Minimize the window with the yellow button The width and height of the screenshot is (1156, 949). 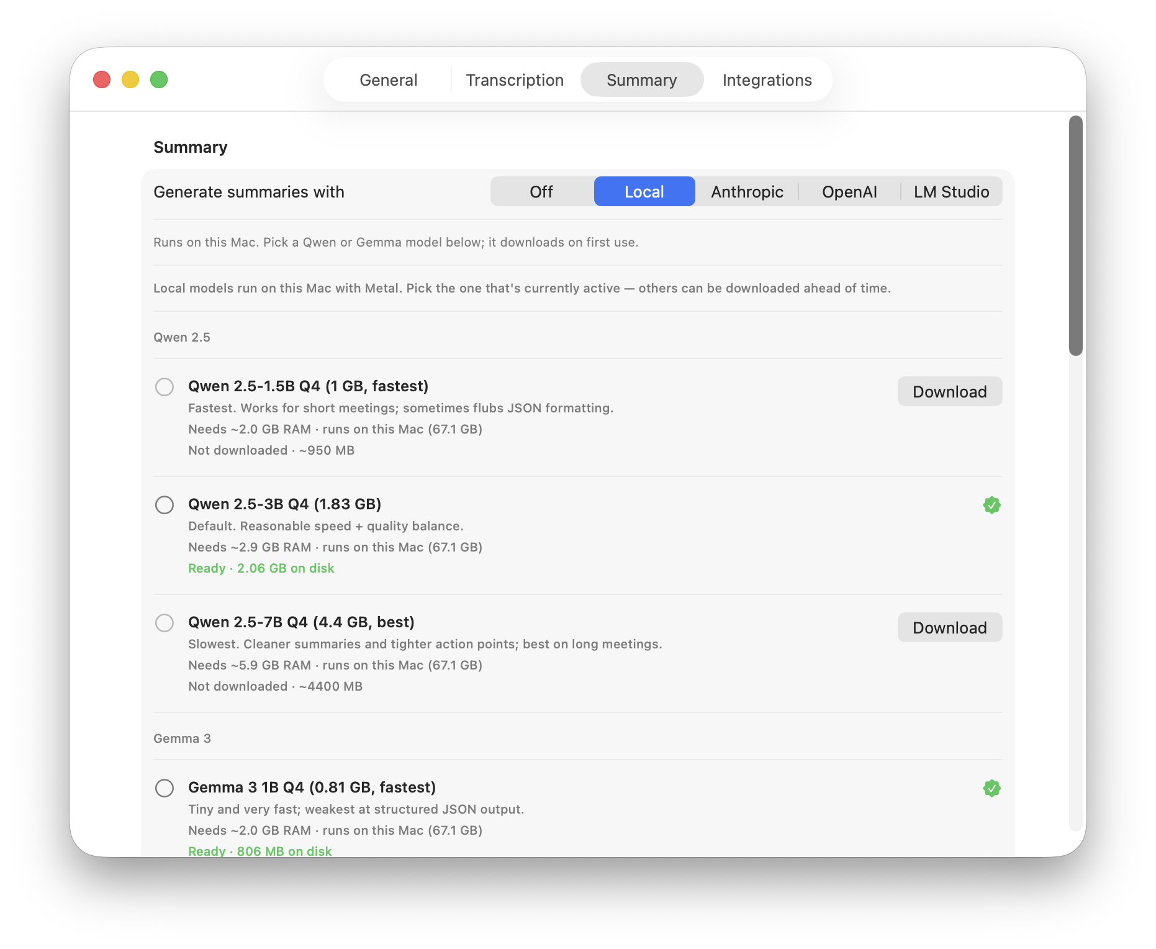[x=130, y=79]
